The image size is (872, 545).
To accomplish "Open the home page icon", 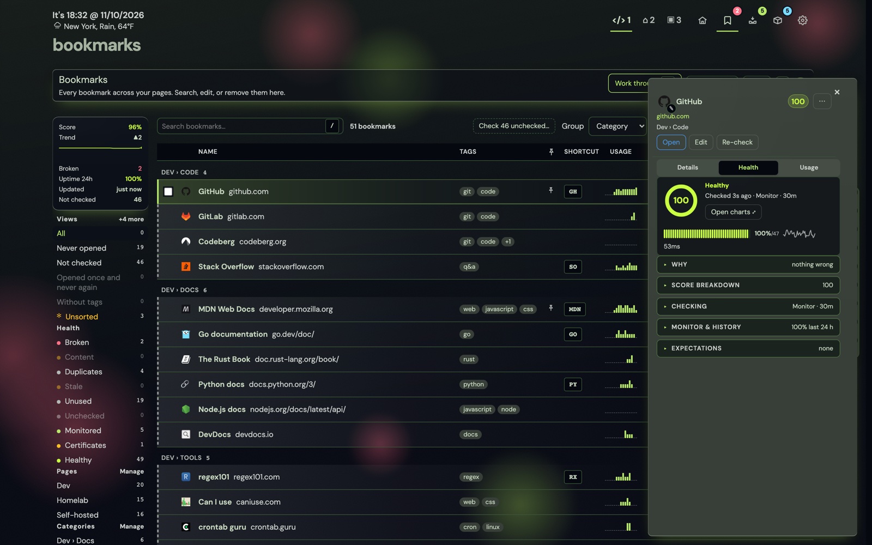I will point(703,20).
